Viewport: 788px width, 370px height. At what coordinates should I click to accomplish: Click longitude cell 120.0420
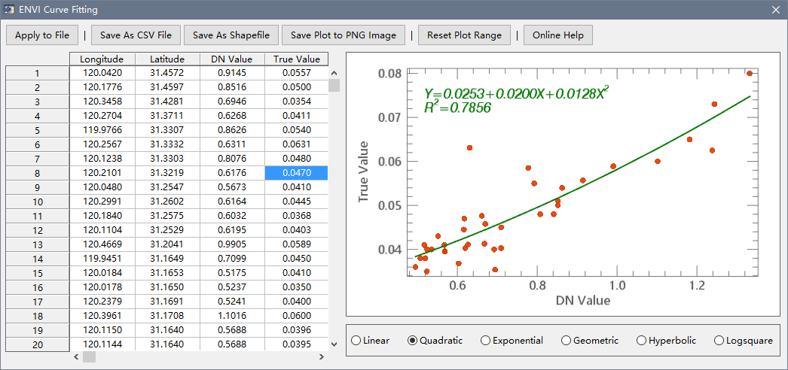point(102,73)
